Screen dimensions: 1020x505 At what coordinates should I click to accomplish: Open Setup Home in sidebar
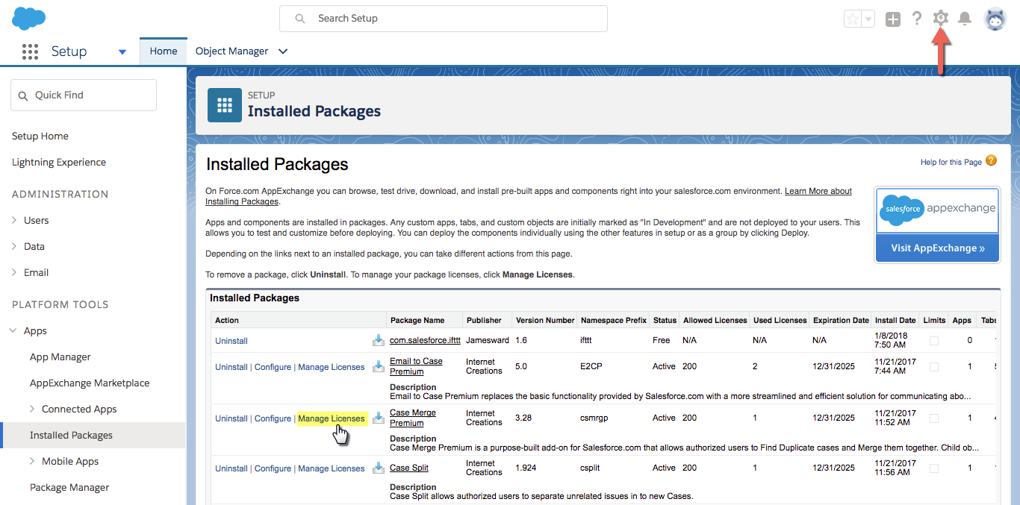(x=40, y=136)
